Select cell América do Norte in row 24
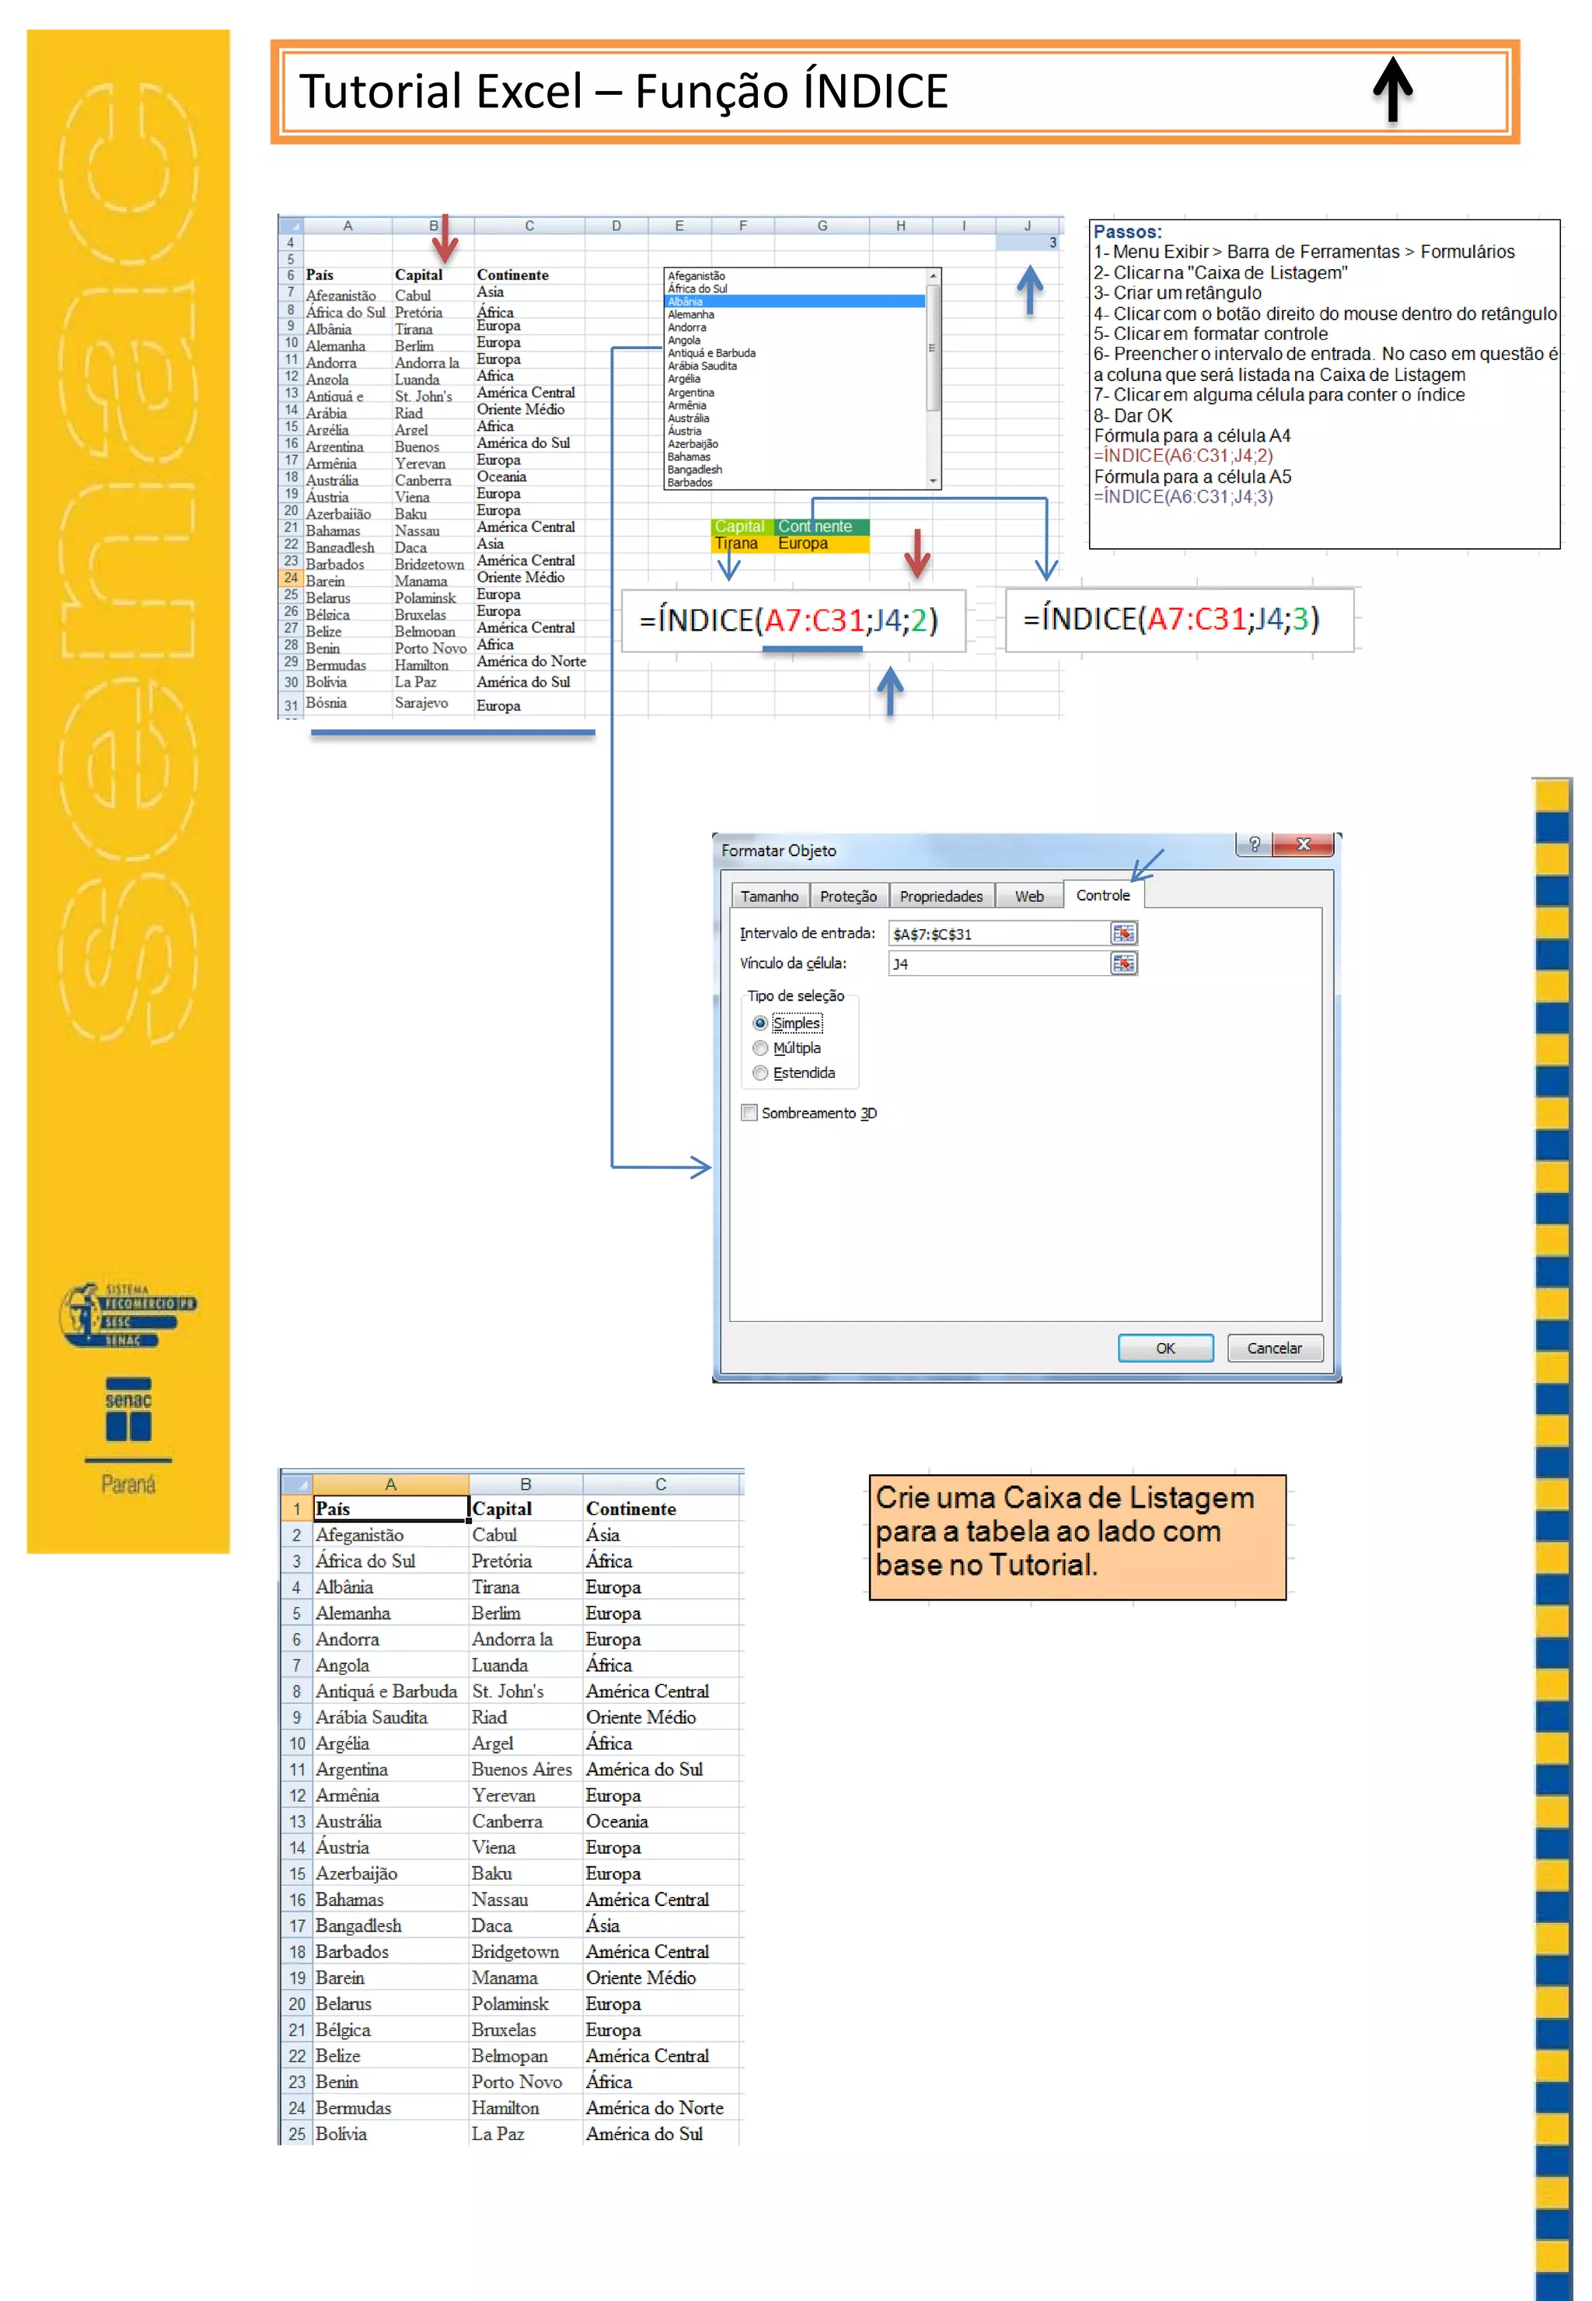The image size is (1592, 2301). (660, 2108)
